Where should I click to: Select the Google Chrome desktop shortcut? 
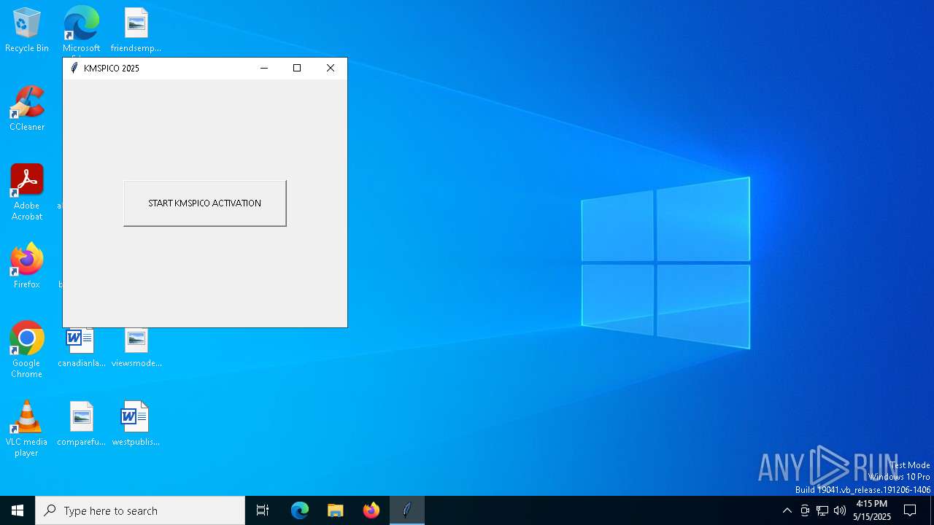click(27, 350)
